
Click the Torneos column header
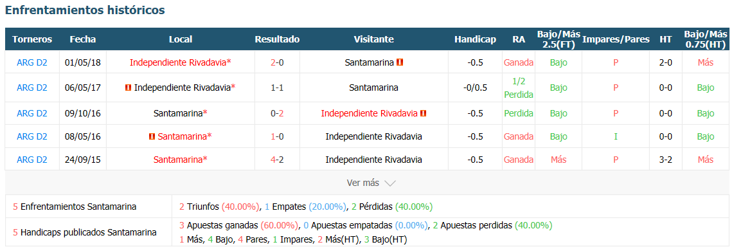point(32,39)
